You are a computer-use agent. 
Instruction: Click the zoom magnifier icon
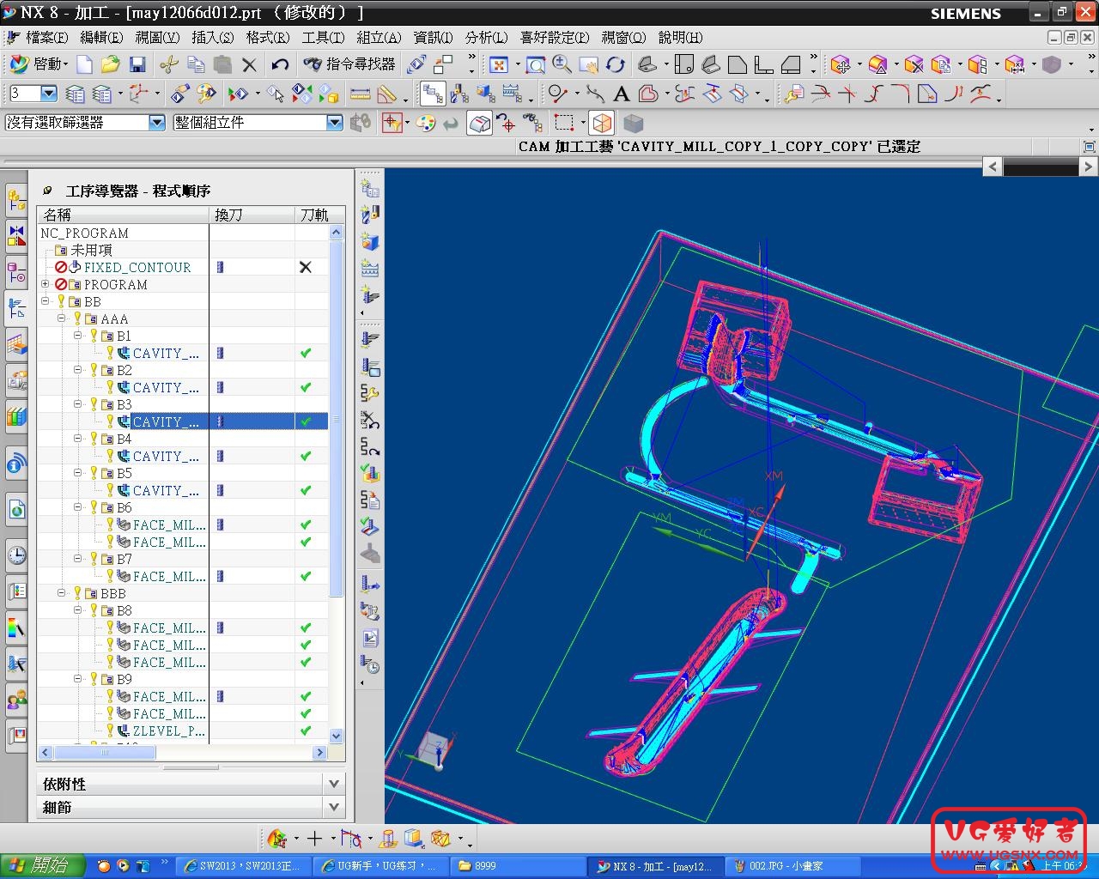[562, 64]
